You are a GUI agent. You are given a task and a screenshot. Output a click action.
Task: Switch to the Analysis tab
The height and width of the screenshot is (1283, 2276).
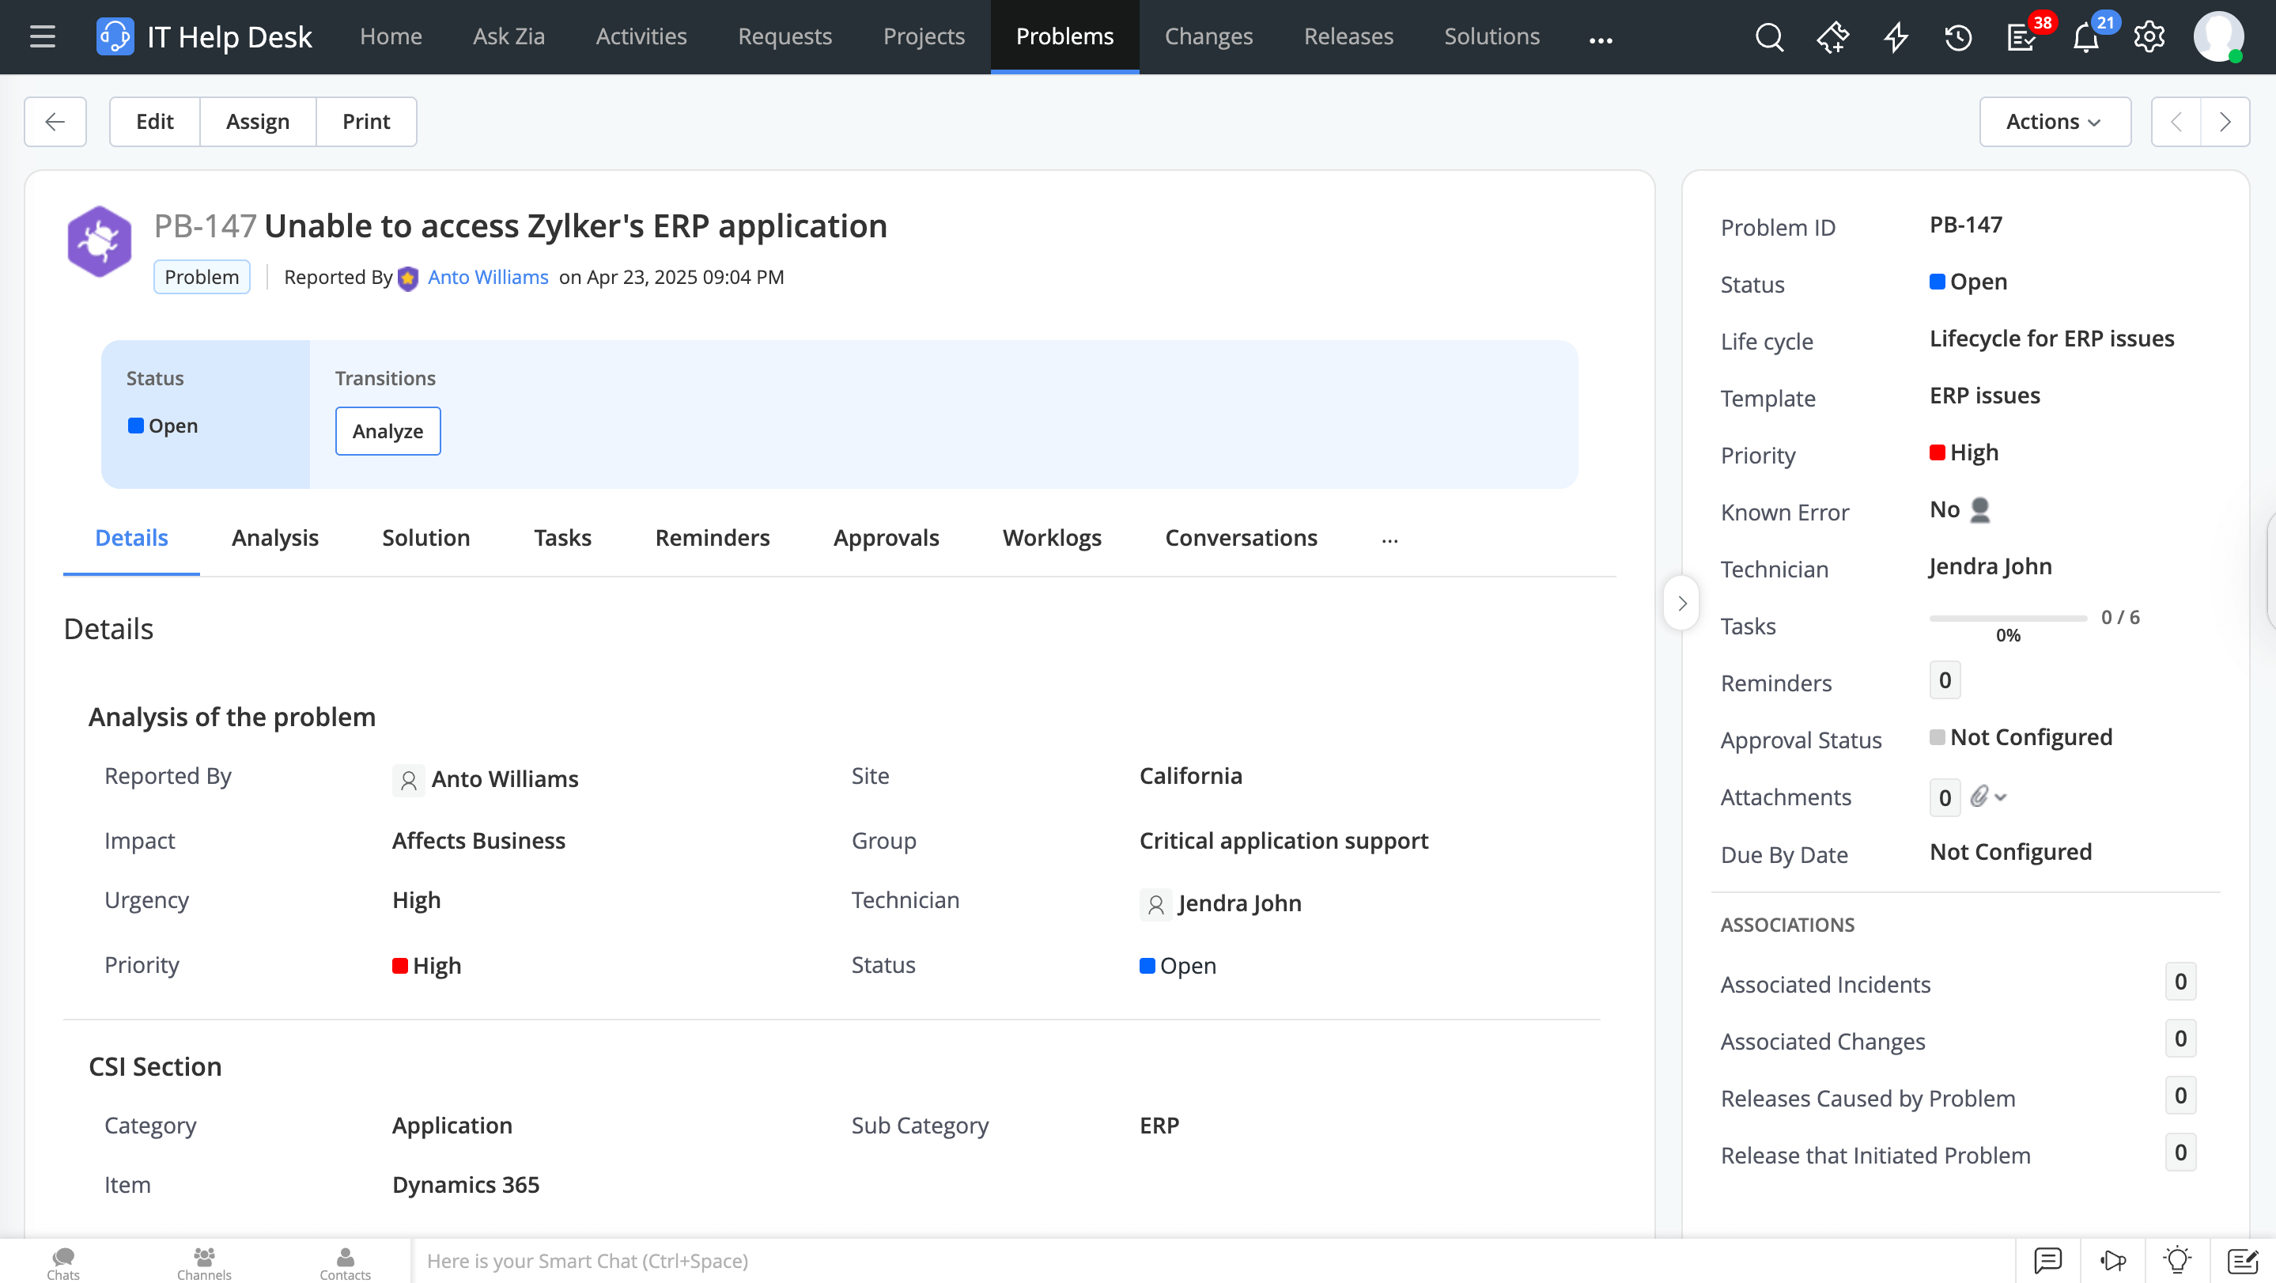(x=274, y=537)
